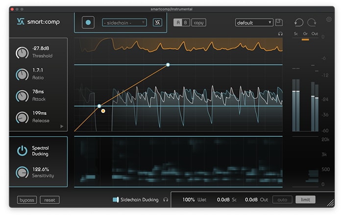The height and width of the screenshot is (216, 343).
Task: Click the Spectral Ducking label
Action: point(40,151)
